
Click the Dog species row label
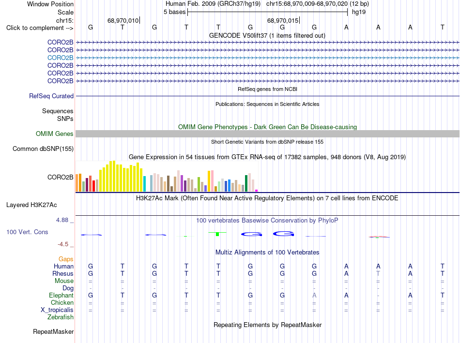(68, 288)
